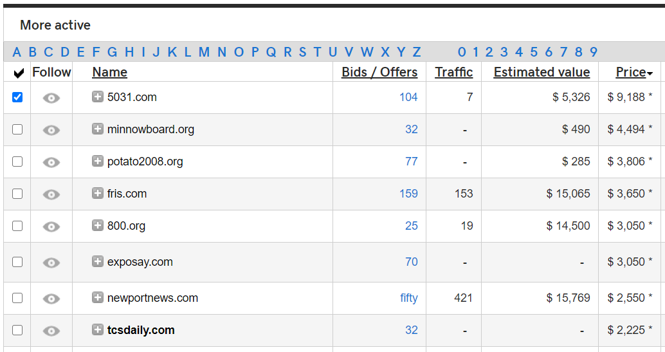Filter domains starting with digit 5

533,52
